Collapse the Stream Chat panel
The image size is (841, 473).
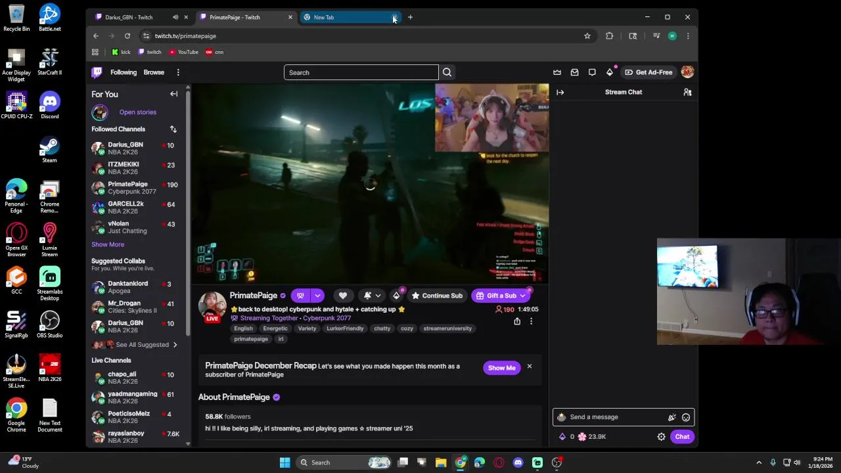click(560, 92)
